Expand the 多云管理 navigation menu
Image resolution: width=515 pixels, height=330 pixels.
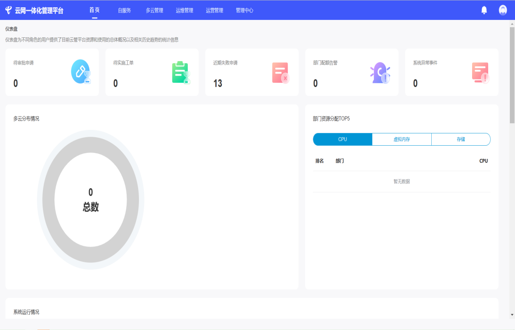click(x=154, y=11)
